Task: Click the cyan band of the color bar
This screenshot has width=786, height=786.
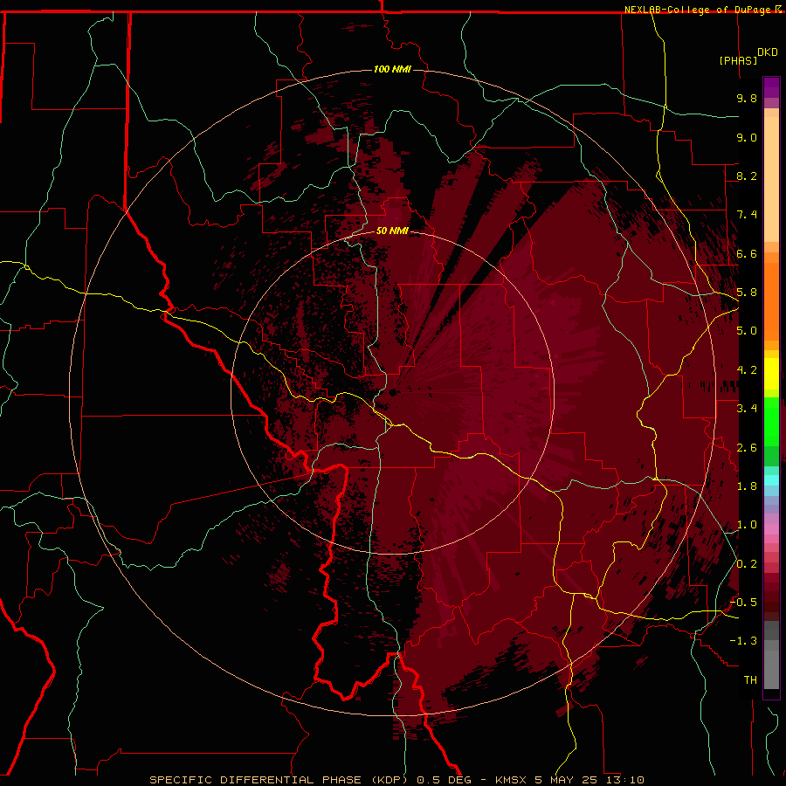Action: [x=771, y=480]
